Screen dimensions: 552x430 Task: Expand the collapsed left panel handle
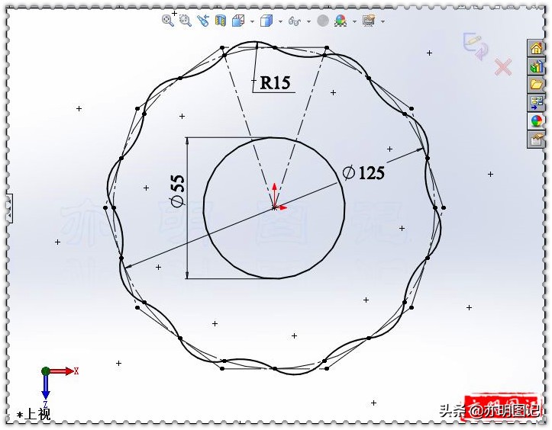coord(9,207)
